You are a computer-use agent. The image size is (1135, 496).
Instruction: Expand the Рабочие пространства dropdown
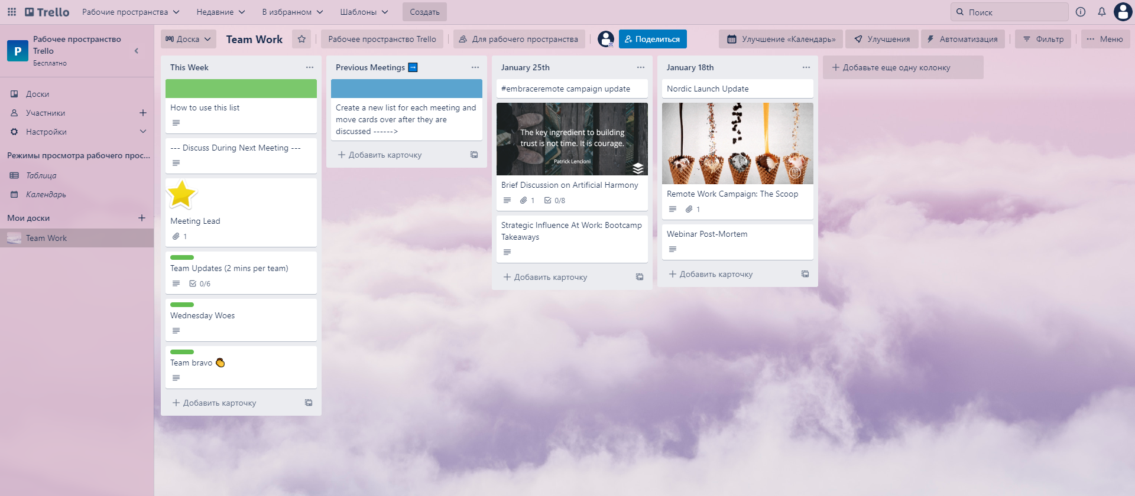click(x=131, y=12)
